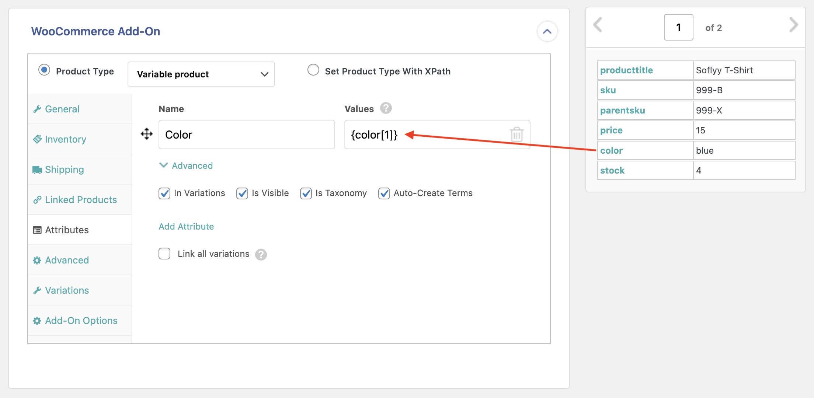Toggle the Is Taxonomy checkbox
Image resolution: width=814 pixels, height=398 pixels.
click(x=306, y=193)
